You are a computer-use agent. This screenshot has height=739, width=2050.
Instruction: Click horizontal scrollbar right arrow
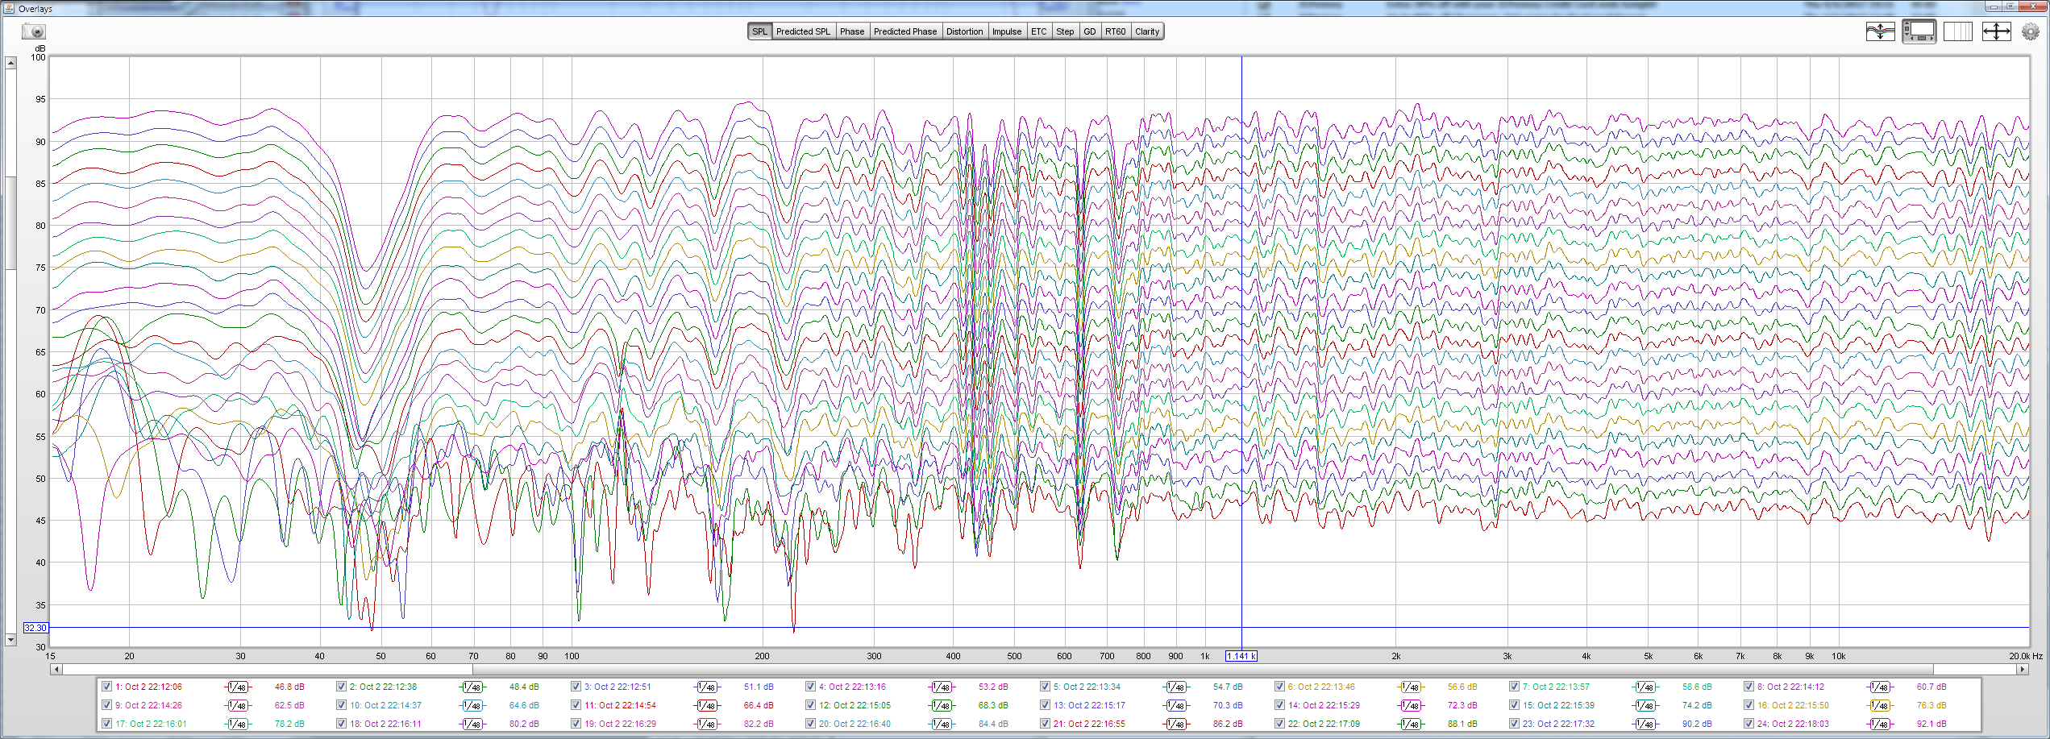pos(2022,669)
